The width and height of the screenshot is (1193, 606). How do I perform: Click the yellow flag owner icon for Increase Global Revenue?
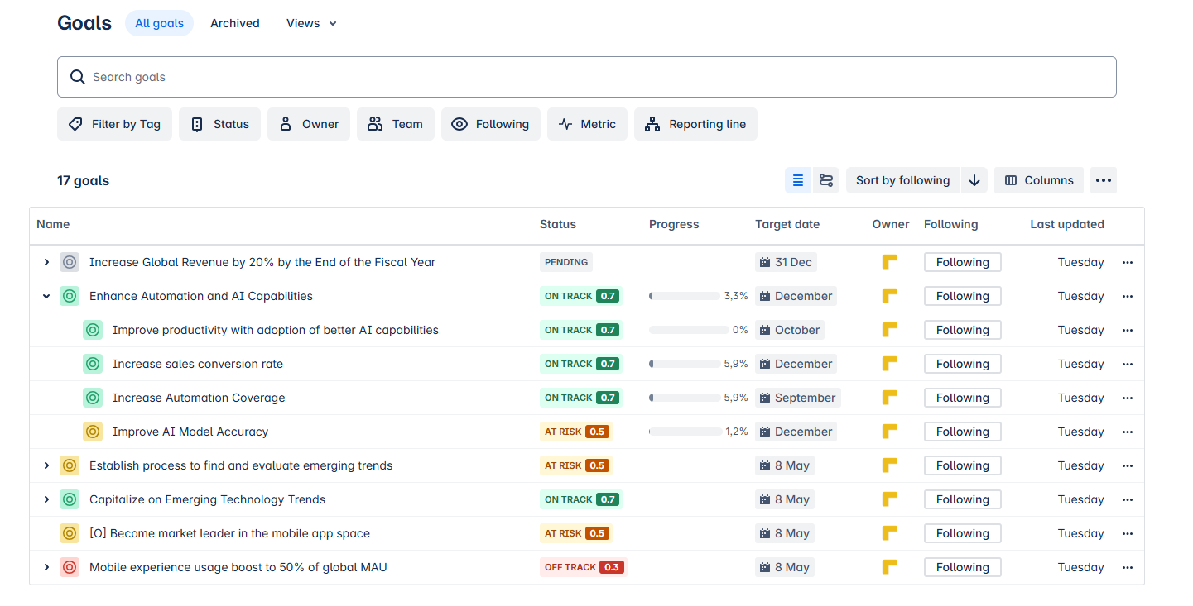889,261
